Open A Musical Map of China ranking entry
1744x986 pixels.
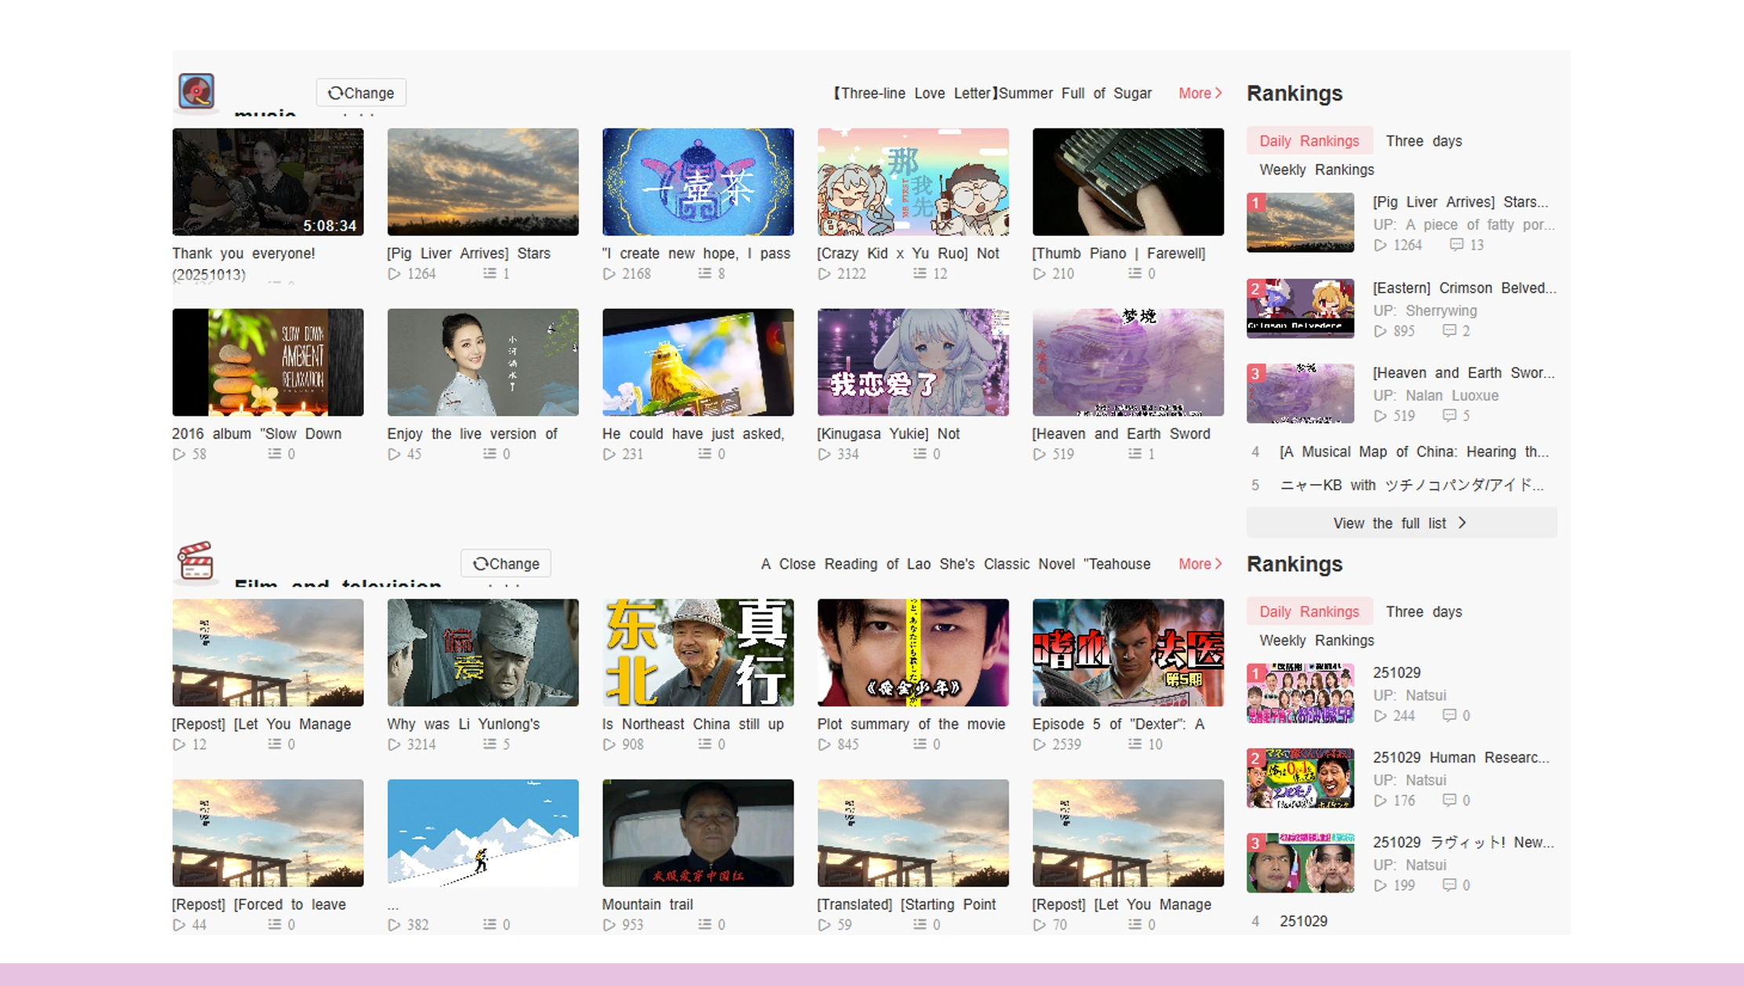coord(1413,452)
